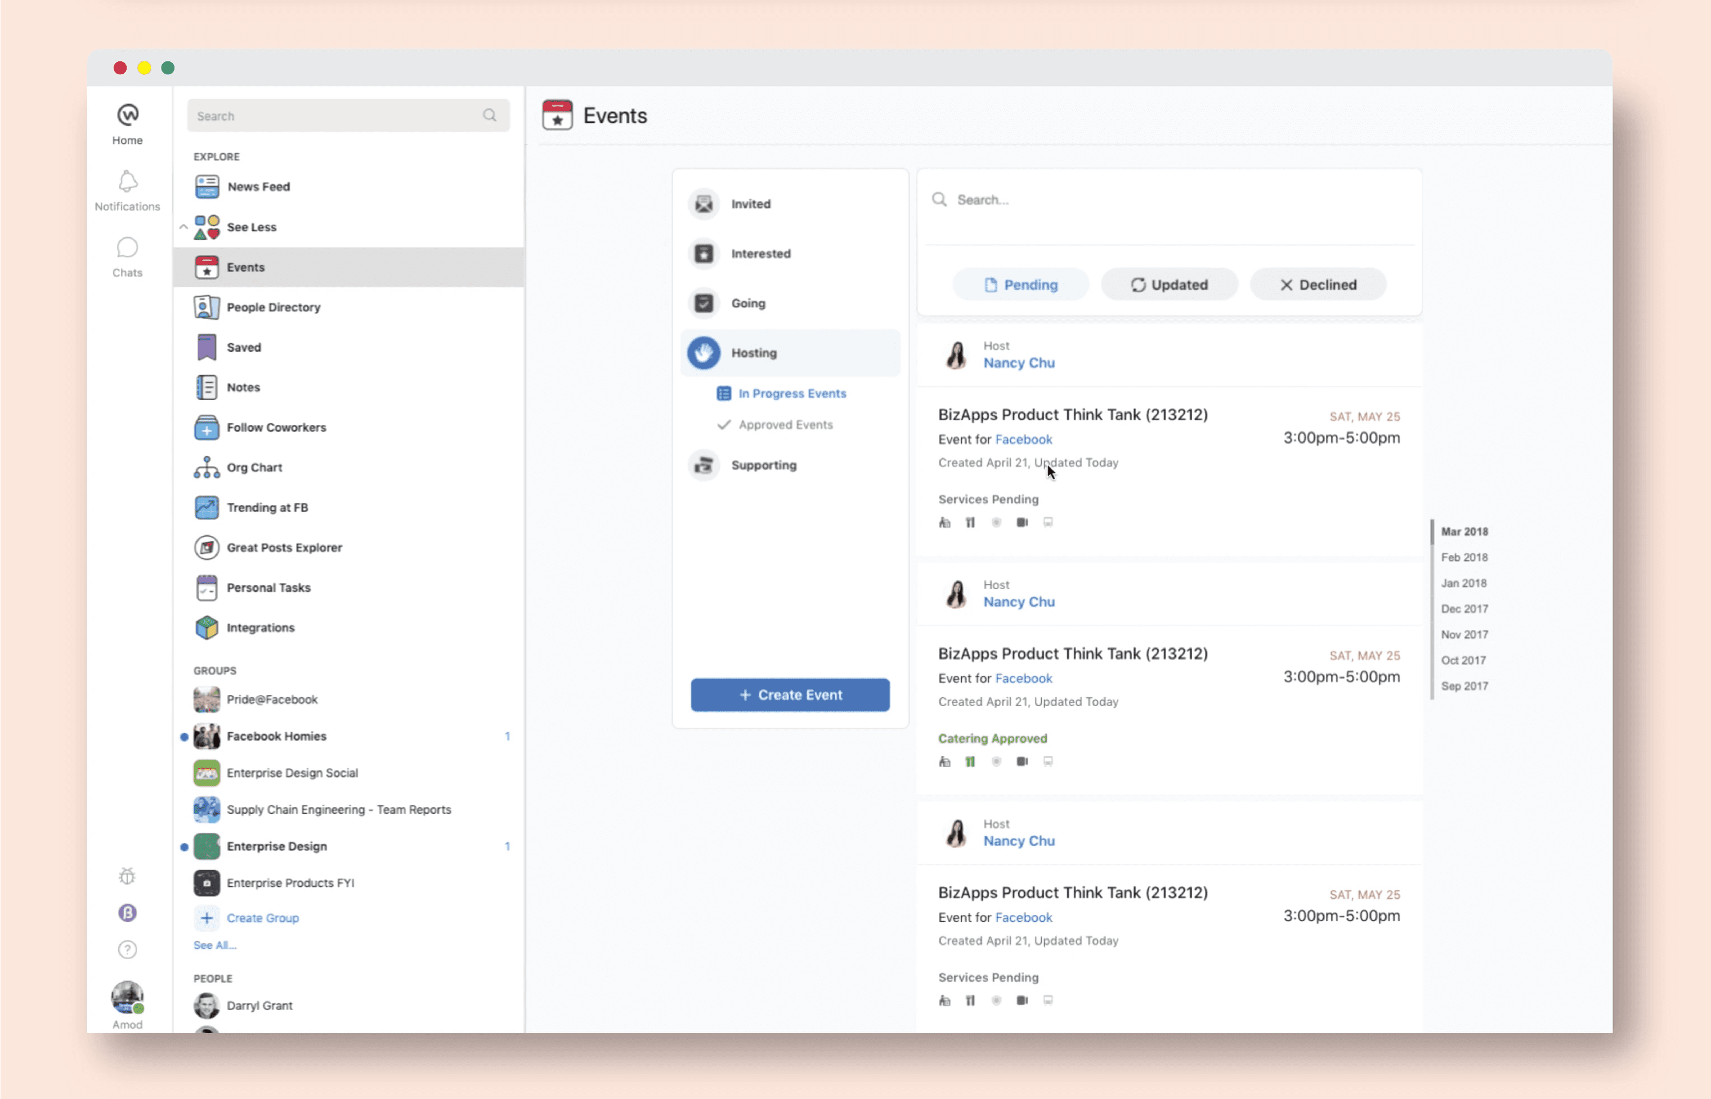Select Hosting to expand its sub-items
This screenshot has width=1711, height=1099.
[753, 352]
